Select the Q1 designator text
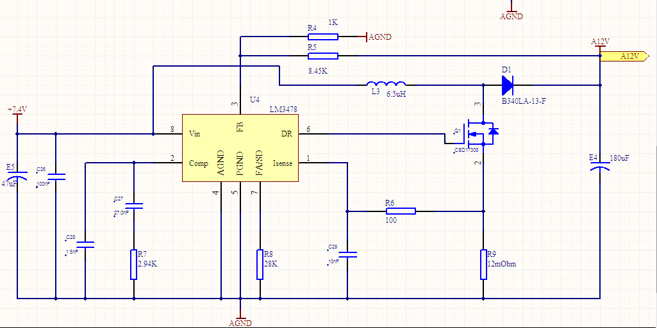 pyautogui.click(x=457, y=131)
